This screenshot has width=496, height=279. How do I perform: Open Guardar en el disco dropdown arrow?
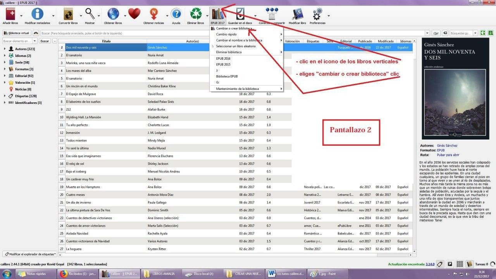[x=255, y=16]
